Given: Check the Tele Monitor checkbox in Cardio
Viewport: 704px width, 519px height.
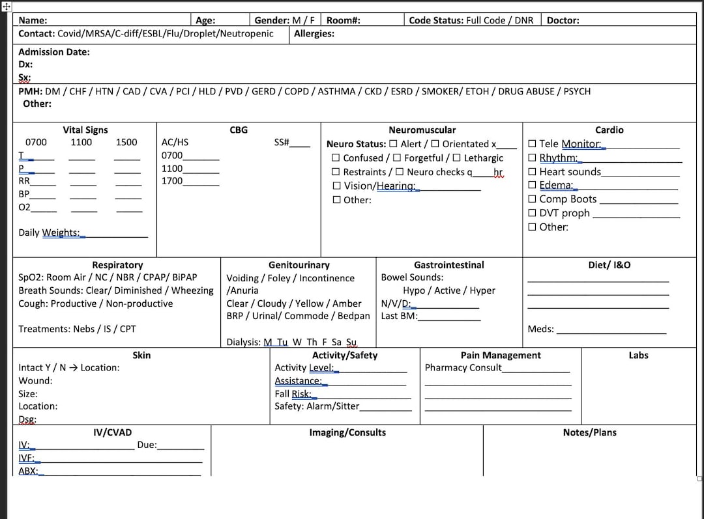Looking at the screenshot, I should [533, 143].
